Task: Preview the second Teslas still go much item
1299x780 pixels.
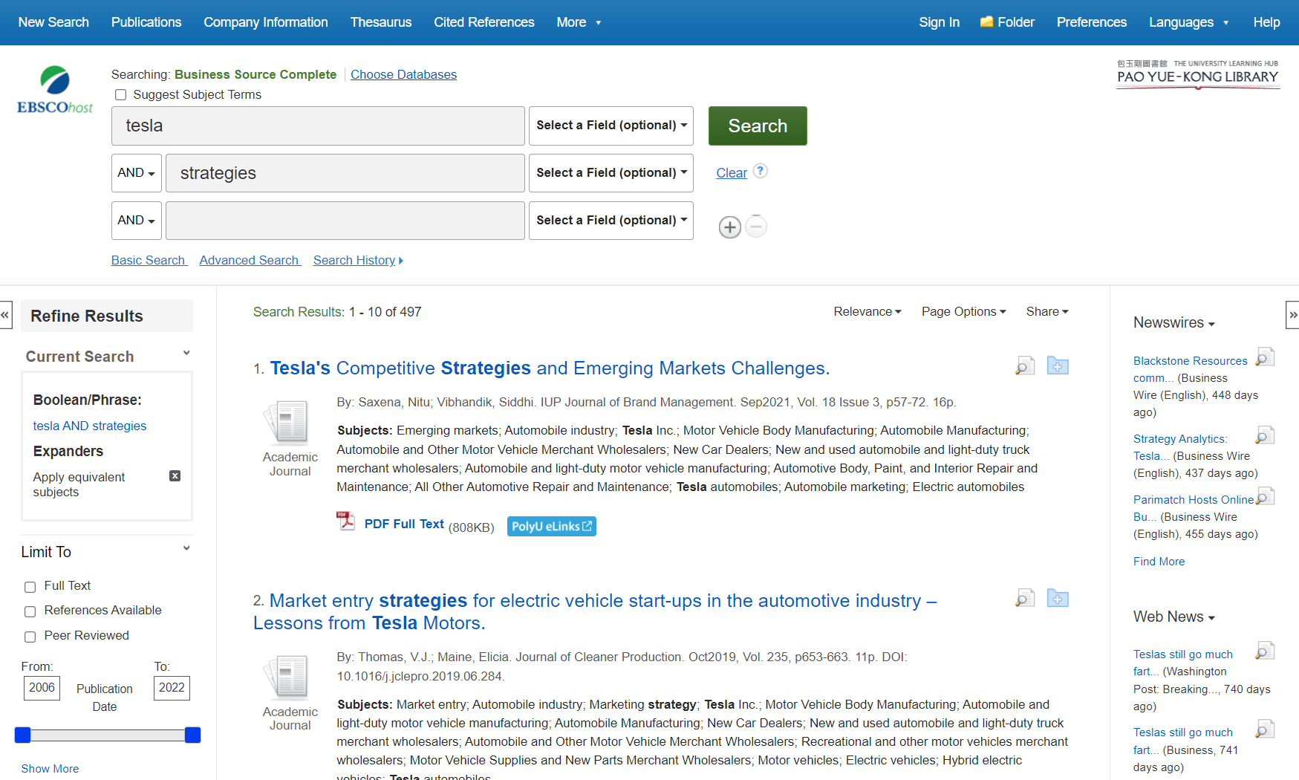Action: coord(1266,729)
